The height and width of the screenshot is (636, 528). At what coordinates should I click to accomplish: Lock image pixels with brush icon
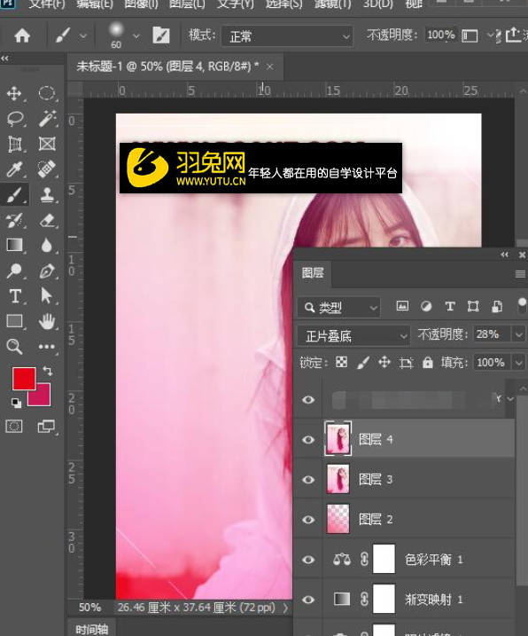(363, 362)
